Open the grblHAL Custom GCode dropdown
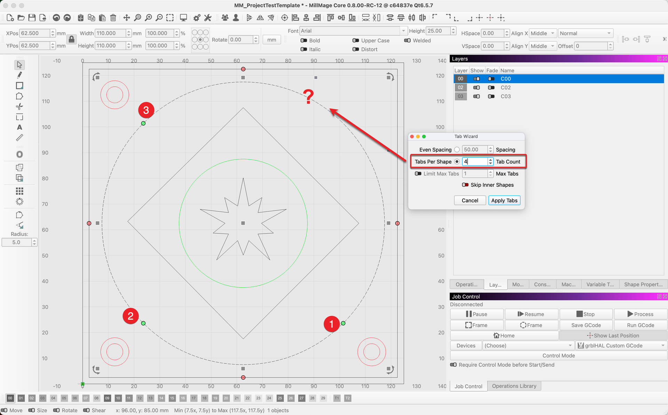 (x=620, y=345)
